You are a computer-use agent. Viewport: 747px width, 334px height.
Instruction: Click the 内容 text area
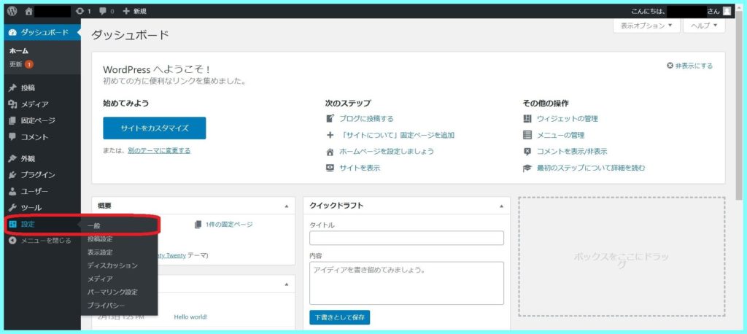pos(406,283)
